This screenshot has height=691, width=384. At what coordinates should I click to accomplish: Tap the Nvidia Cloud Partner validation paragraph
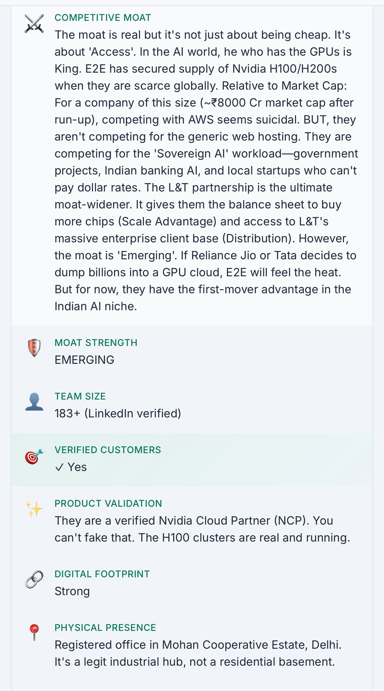(x=202, y=529)
